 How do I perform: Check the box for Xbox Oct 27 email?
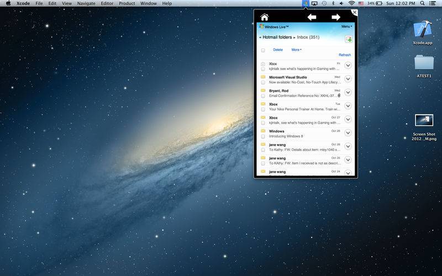click(263, 123)
